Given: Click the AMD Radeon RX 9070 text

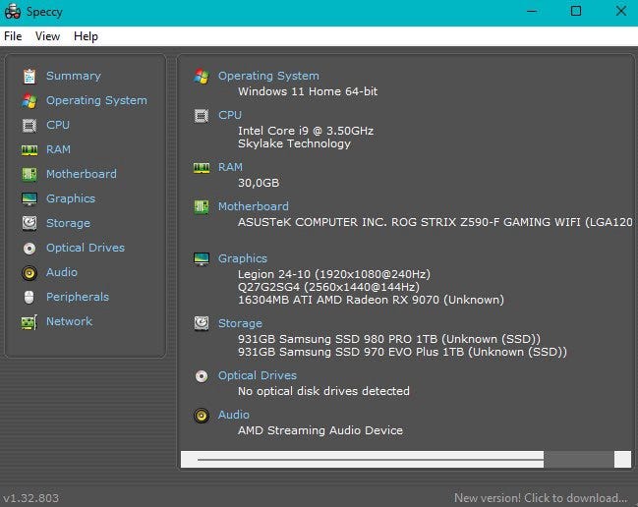Looking at the screenshot, I should click(x=371, y=300).
